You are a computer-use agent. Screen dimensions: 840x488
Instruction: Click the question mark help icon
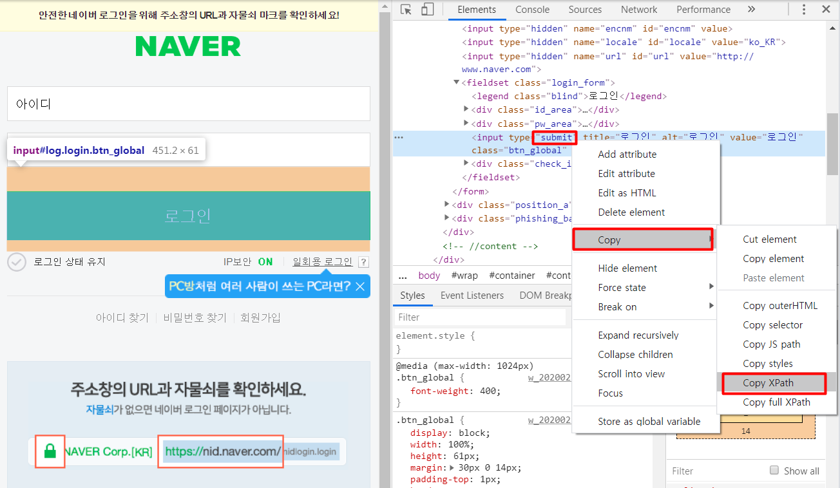(363, 262)
